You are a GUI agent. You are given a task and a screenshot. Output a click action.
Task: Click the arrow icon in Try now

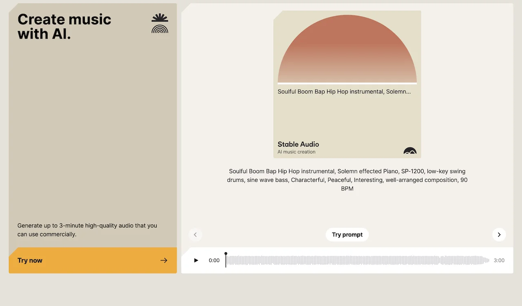click(x=164, y=260)
